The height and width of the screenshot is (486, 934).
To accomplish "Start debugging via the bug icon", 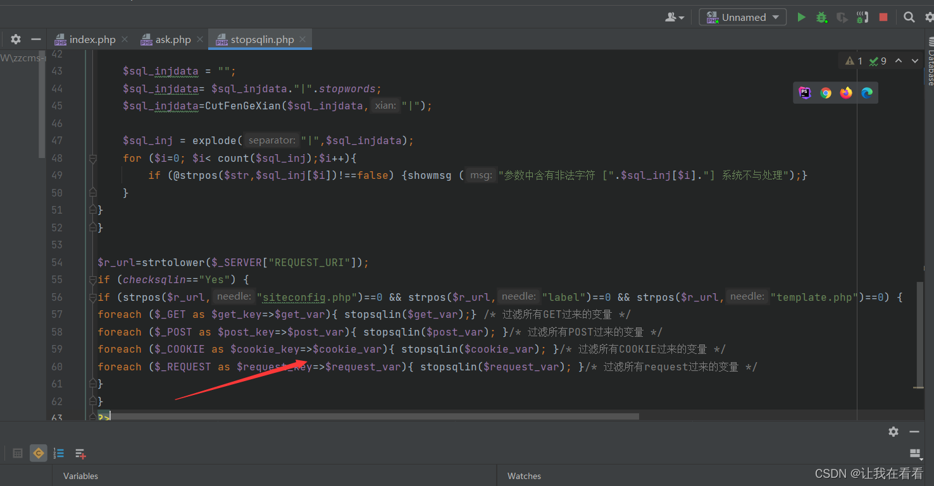I will (821, 17).
